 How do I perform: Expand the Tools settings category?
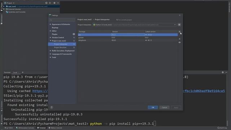(x=51, y=57)
